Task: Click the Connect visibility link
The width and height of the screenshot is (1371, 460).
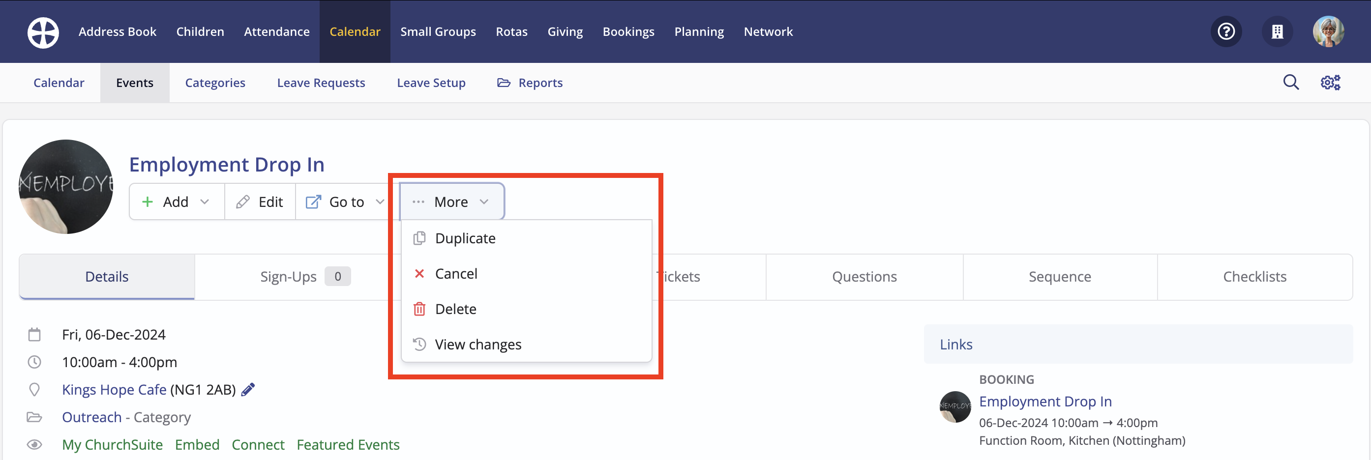Action: click(x=258, y=445)
